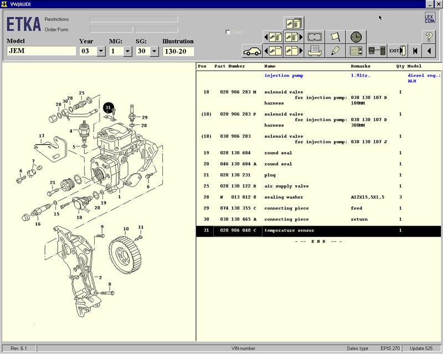Click the rectangular frame icon
The image size is (443, 354).
point(315,37)
